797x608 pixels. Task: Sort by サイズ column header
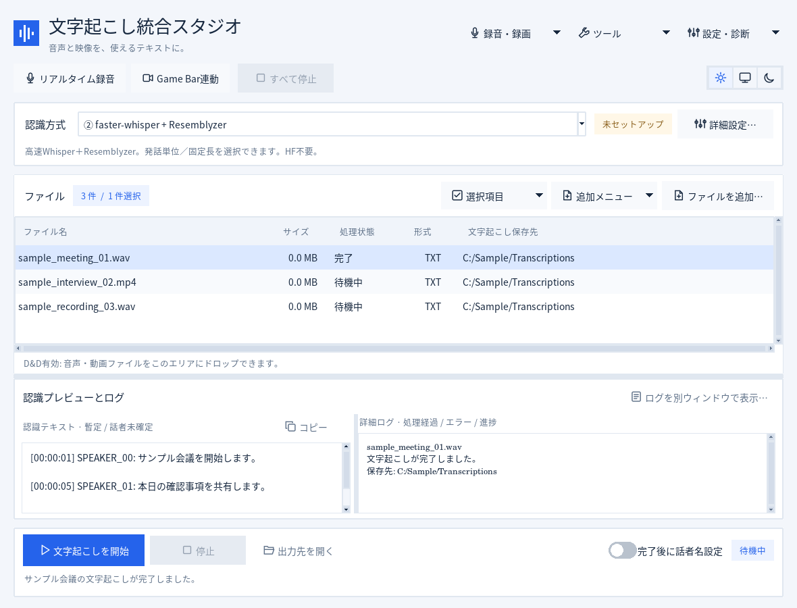pos(296,232)
